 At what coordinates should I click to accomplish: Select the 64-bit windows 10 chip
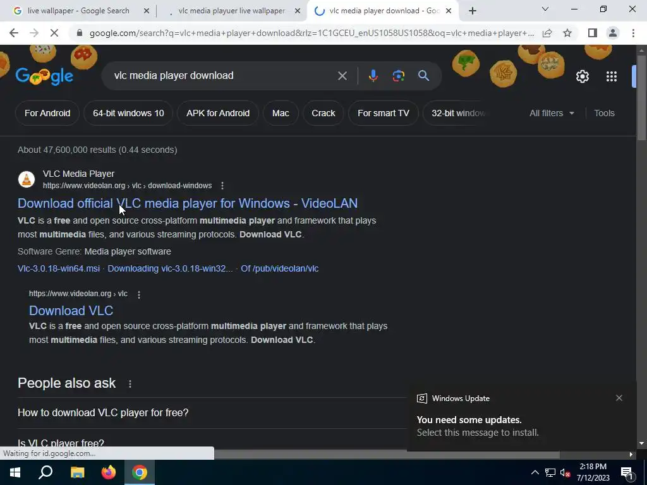click(128, 113)
